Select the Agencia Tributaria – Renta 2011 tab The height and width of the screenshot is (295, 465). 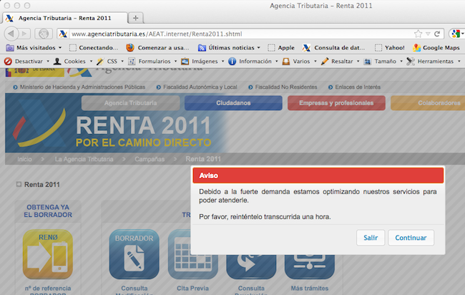pyautogui.click(x=65, y=18)
